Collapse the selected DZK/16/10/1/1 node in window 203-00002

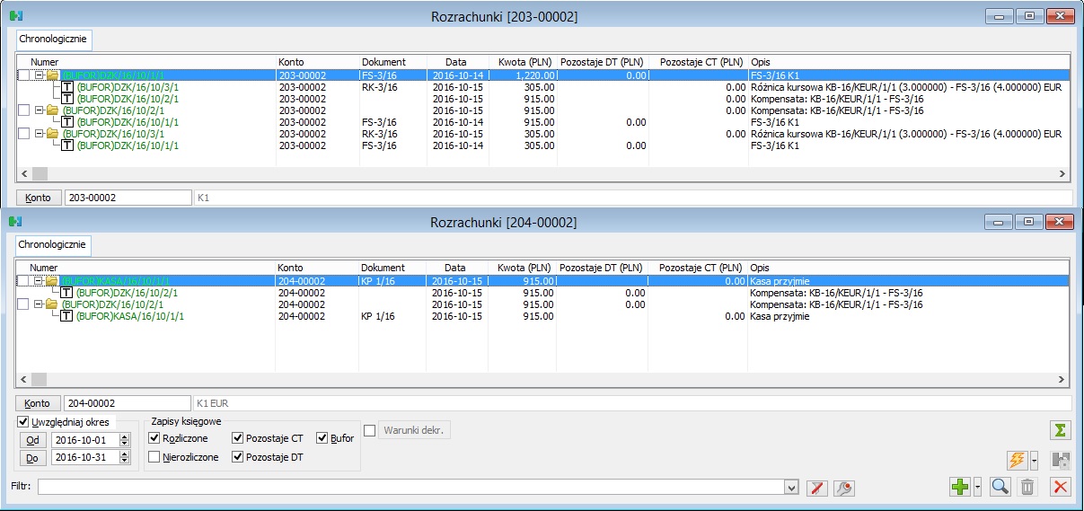pos(39,75)
